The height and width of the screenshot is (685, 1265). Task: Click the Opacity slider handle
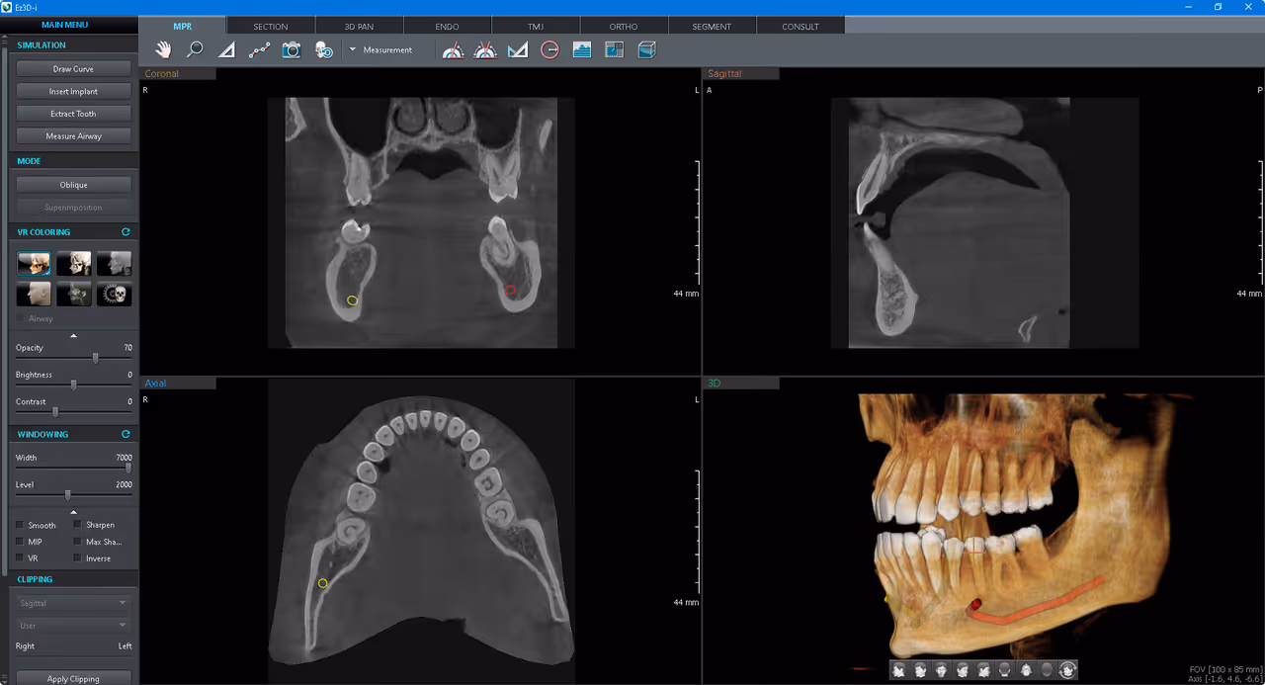point(95,359)
